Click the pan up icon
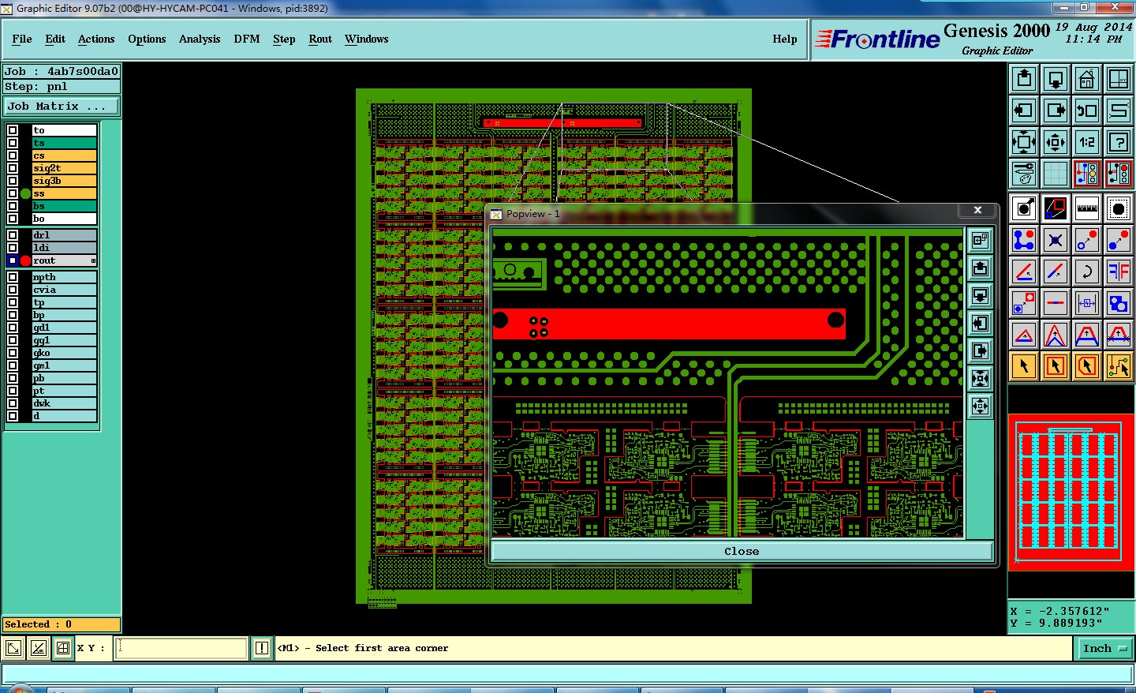The width and height of the screenshot is (1136, 693). (1024, 79)
